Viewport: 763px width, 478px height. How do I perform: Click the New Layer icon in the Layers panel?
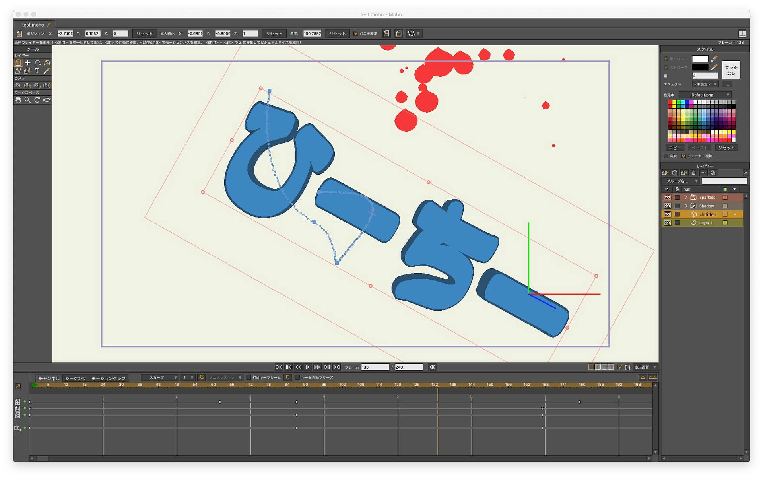[x=665, y=173]
